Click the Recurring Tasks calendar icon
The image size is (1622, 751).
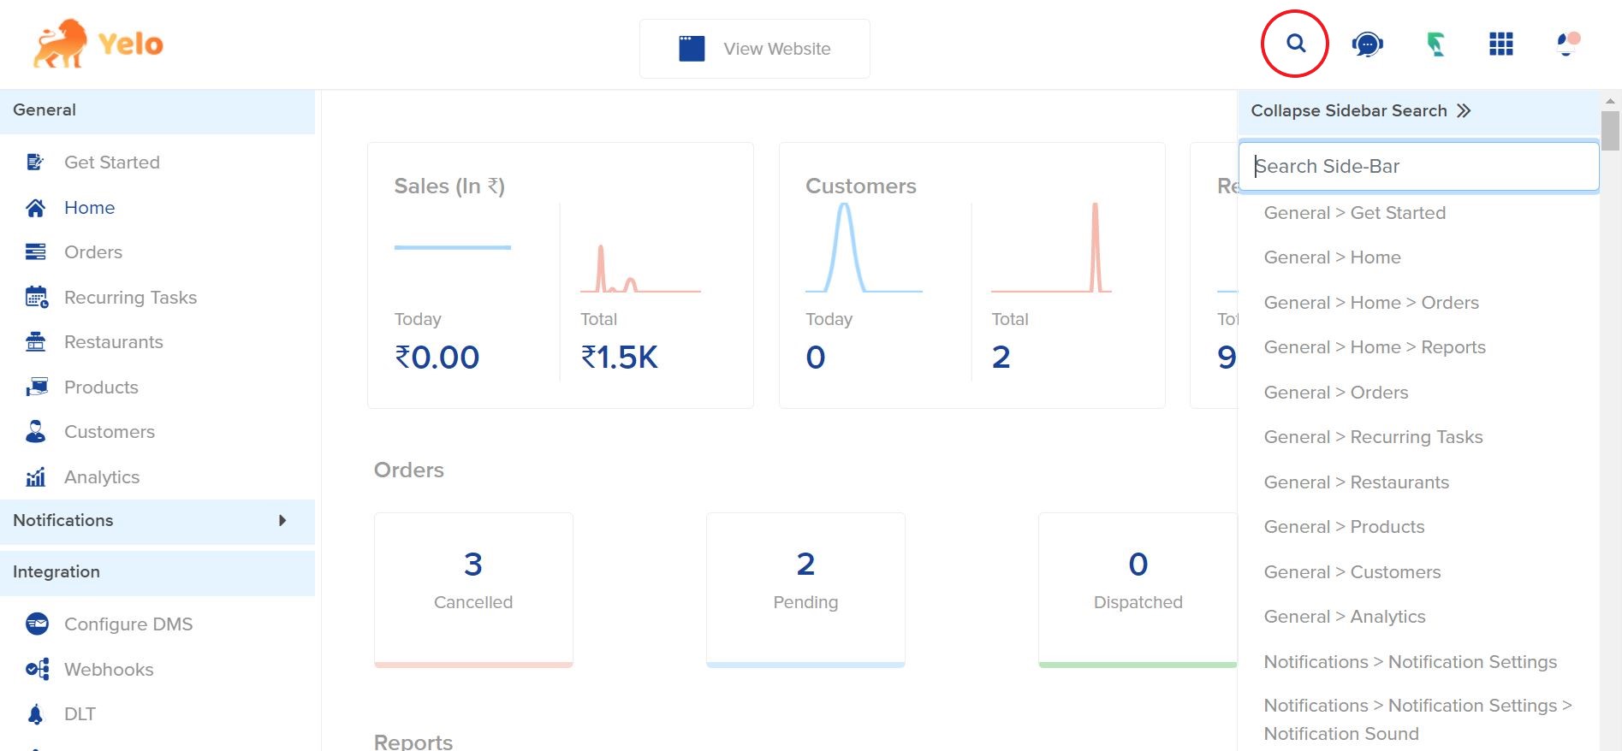[x=36, y=298]
